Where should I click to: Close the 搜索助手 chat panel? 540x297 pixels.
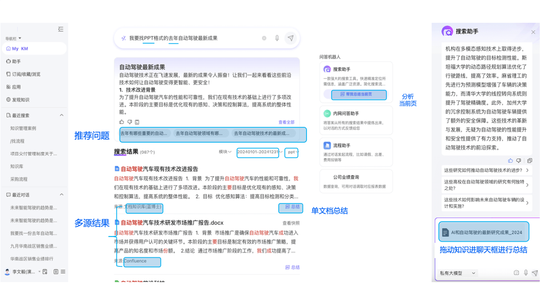point(533,32)
